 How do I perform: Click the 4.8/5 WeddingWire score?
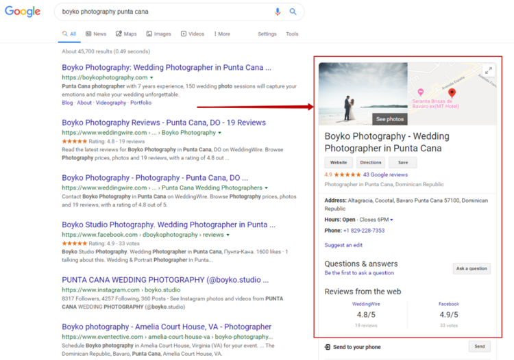[x=366, y=315]
